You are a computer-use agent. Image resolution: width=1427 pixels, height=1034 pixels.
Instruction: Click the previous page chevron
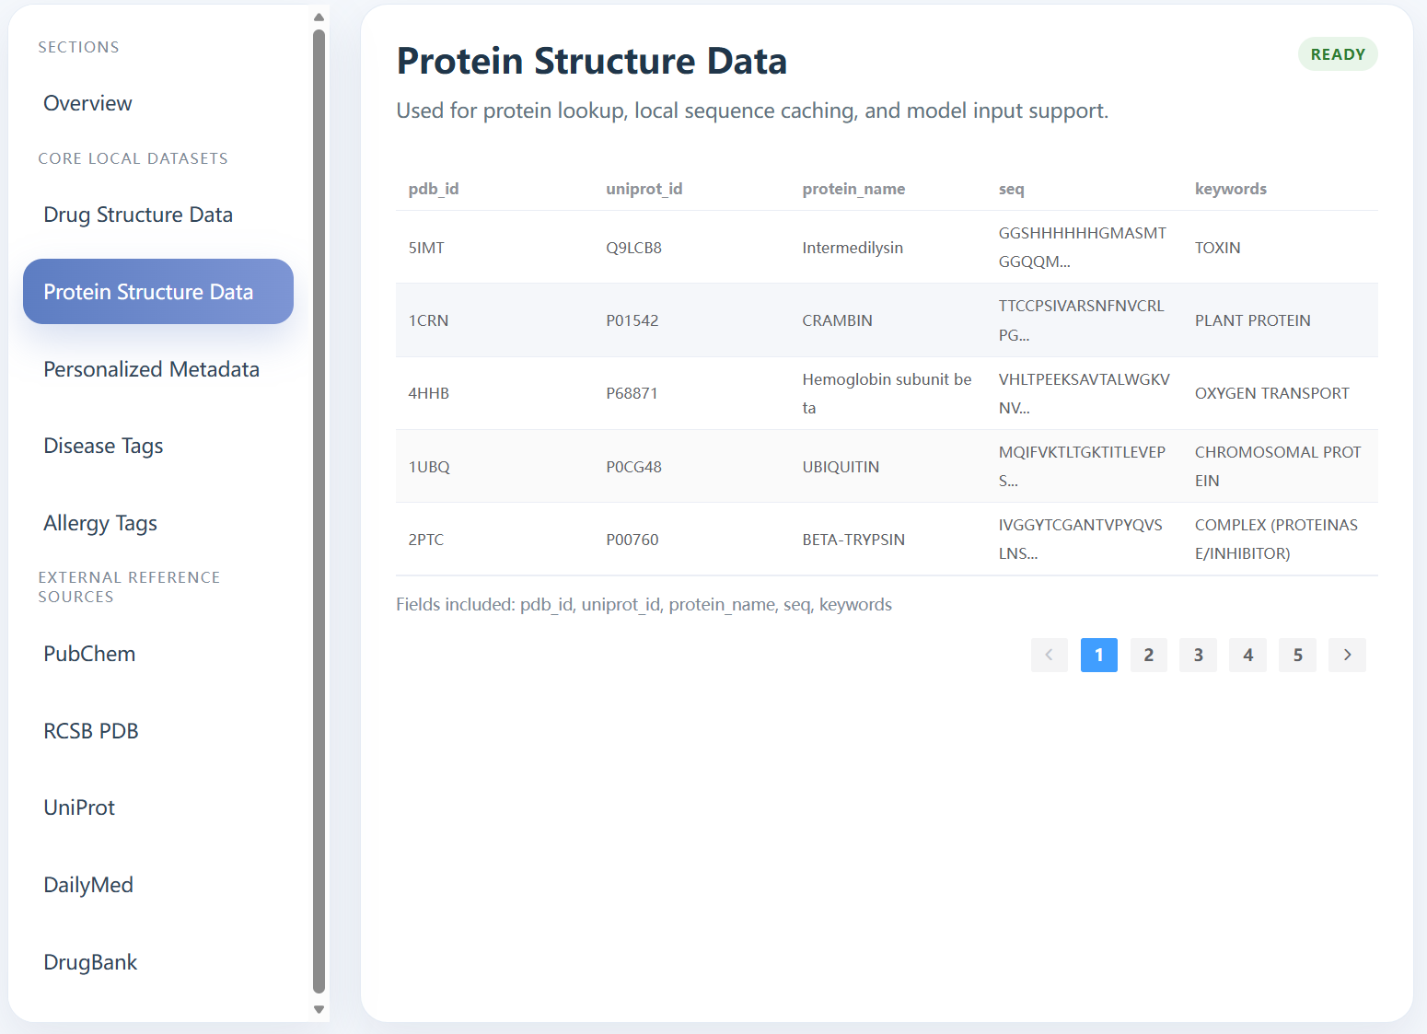[1049, 655]
